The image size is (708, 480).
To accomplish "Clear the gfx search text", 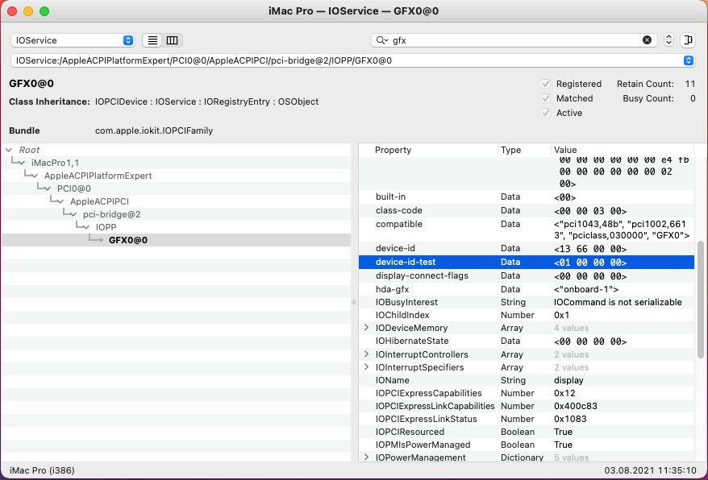I will [x=647, y=40].
